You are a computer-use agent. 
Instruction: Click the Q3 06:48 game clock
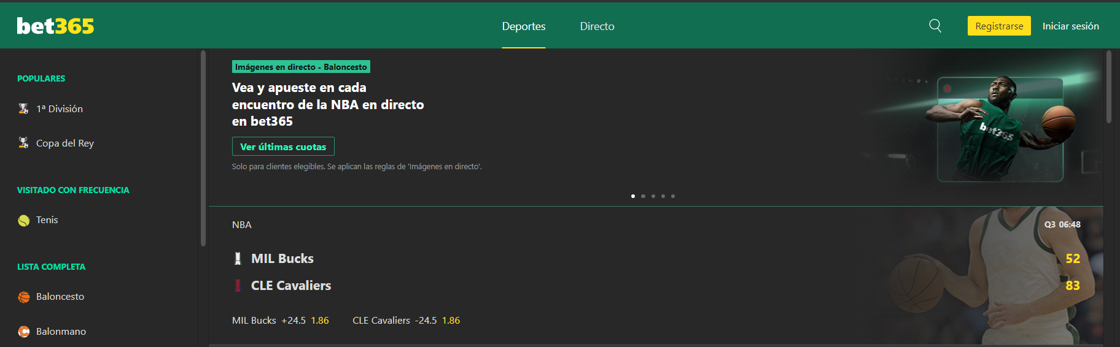[x=1062, y=224]
